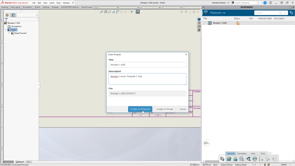Pin the menu bar with pushpin icon
The height and width of the screenshot is (166, 295).
pos(73,3)
